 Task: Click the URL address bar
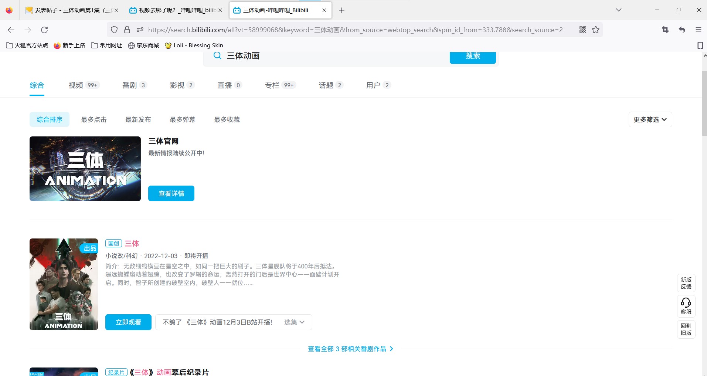coord(355,30)
